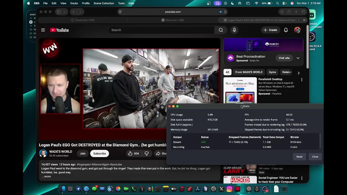Expand the Beat Procrastination ad chevron
The height and width of the screenshot is (195, 347).
(298, 58)
